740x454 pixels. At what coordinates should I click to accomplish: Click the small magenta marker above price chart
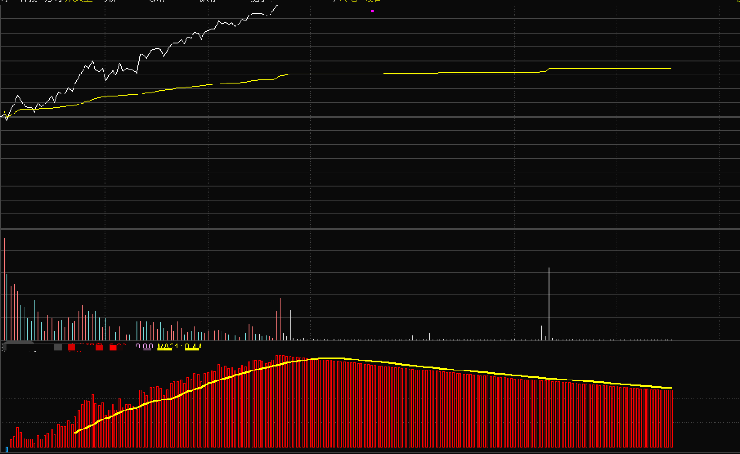point(373,11)
